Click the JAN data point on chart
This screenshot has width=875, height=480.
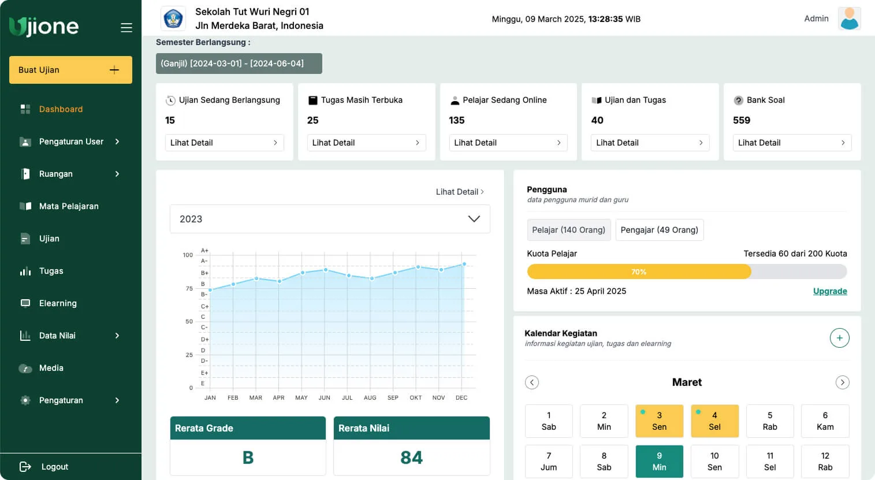[x=210, y=290]
